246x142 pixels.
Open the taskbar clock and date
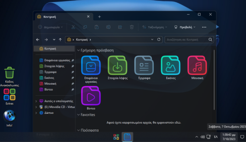(x=229, y=137)
